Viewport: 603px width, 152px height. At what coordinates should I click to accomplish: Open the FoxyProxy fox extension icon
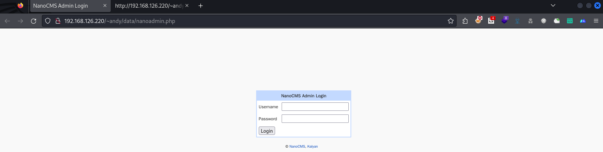click(478, 20)
